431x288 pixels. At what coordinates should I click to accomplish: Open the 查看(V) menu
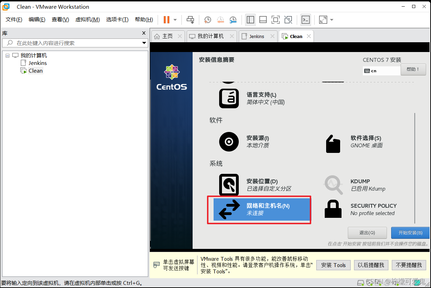pyautogui.click(x=60, y=20)
